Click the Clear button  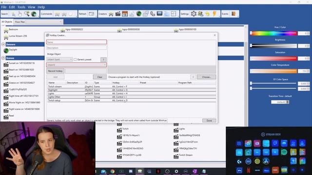point(99,77)
